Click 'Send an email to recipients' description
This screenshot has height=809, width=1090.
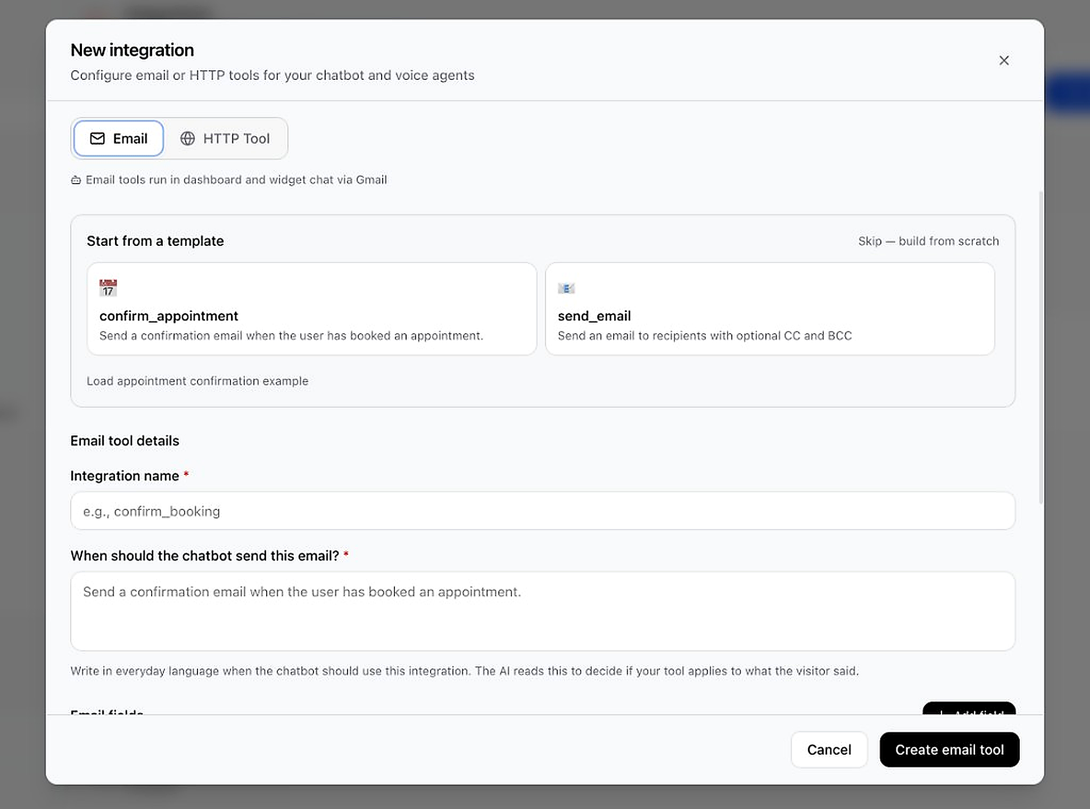pos(705,336)
